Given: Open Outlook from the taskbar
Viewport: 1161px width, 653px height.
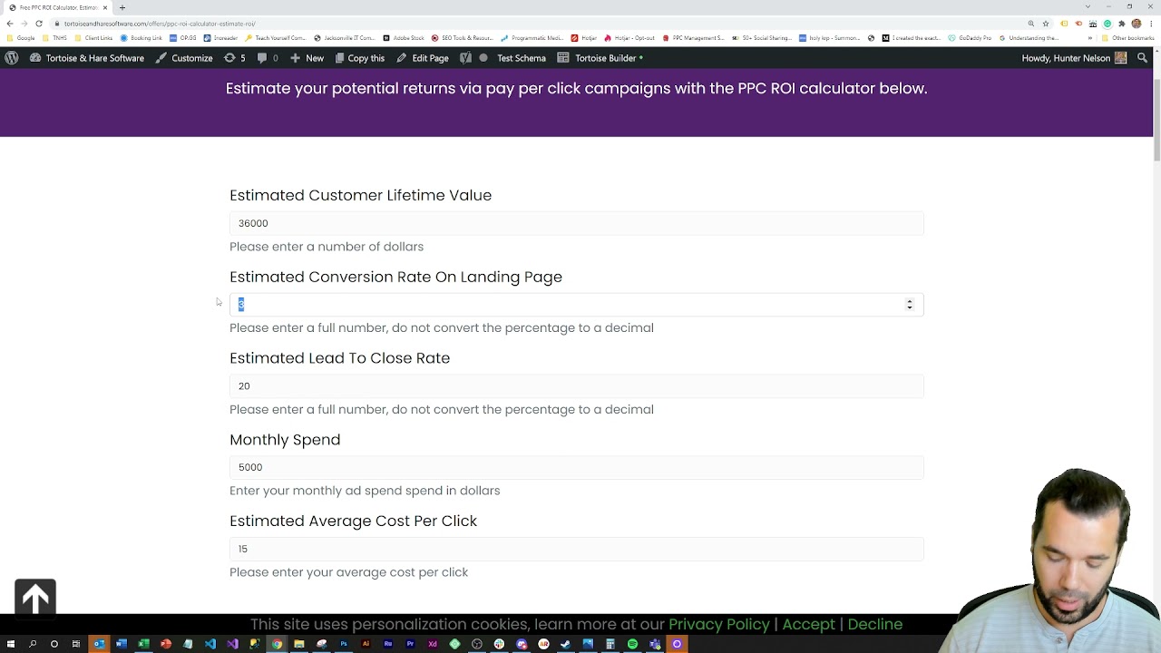Looking at the screenshot, I should tap(99, 644).
